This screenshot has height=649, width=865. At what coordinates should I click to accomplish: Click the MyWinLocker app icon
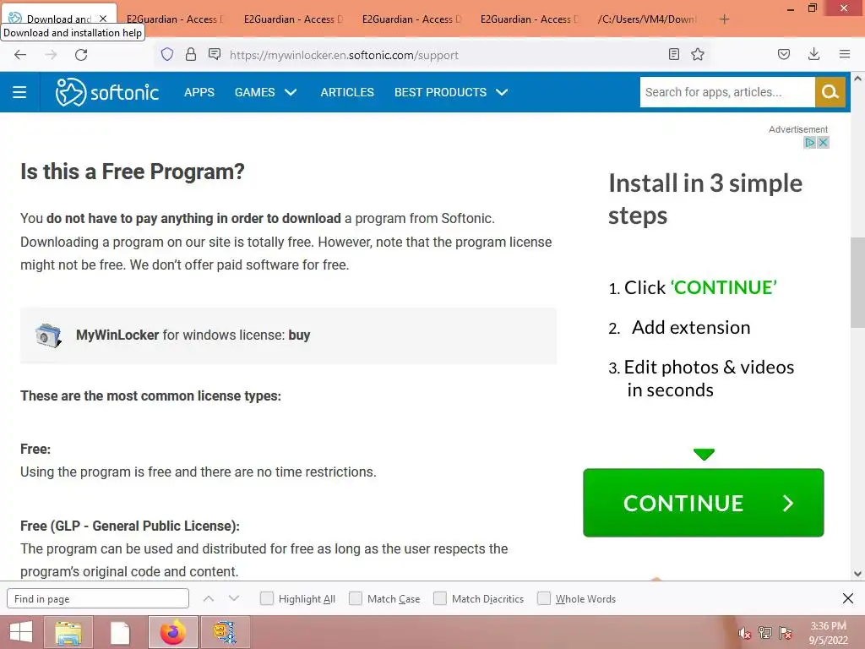pyautogui.click(x=48, y=335)
